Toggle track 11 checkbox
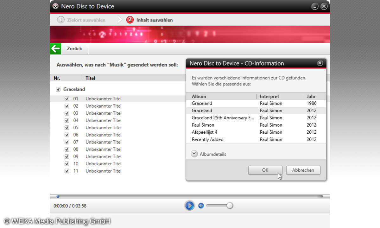 tap(67, 171)
